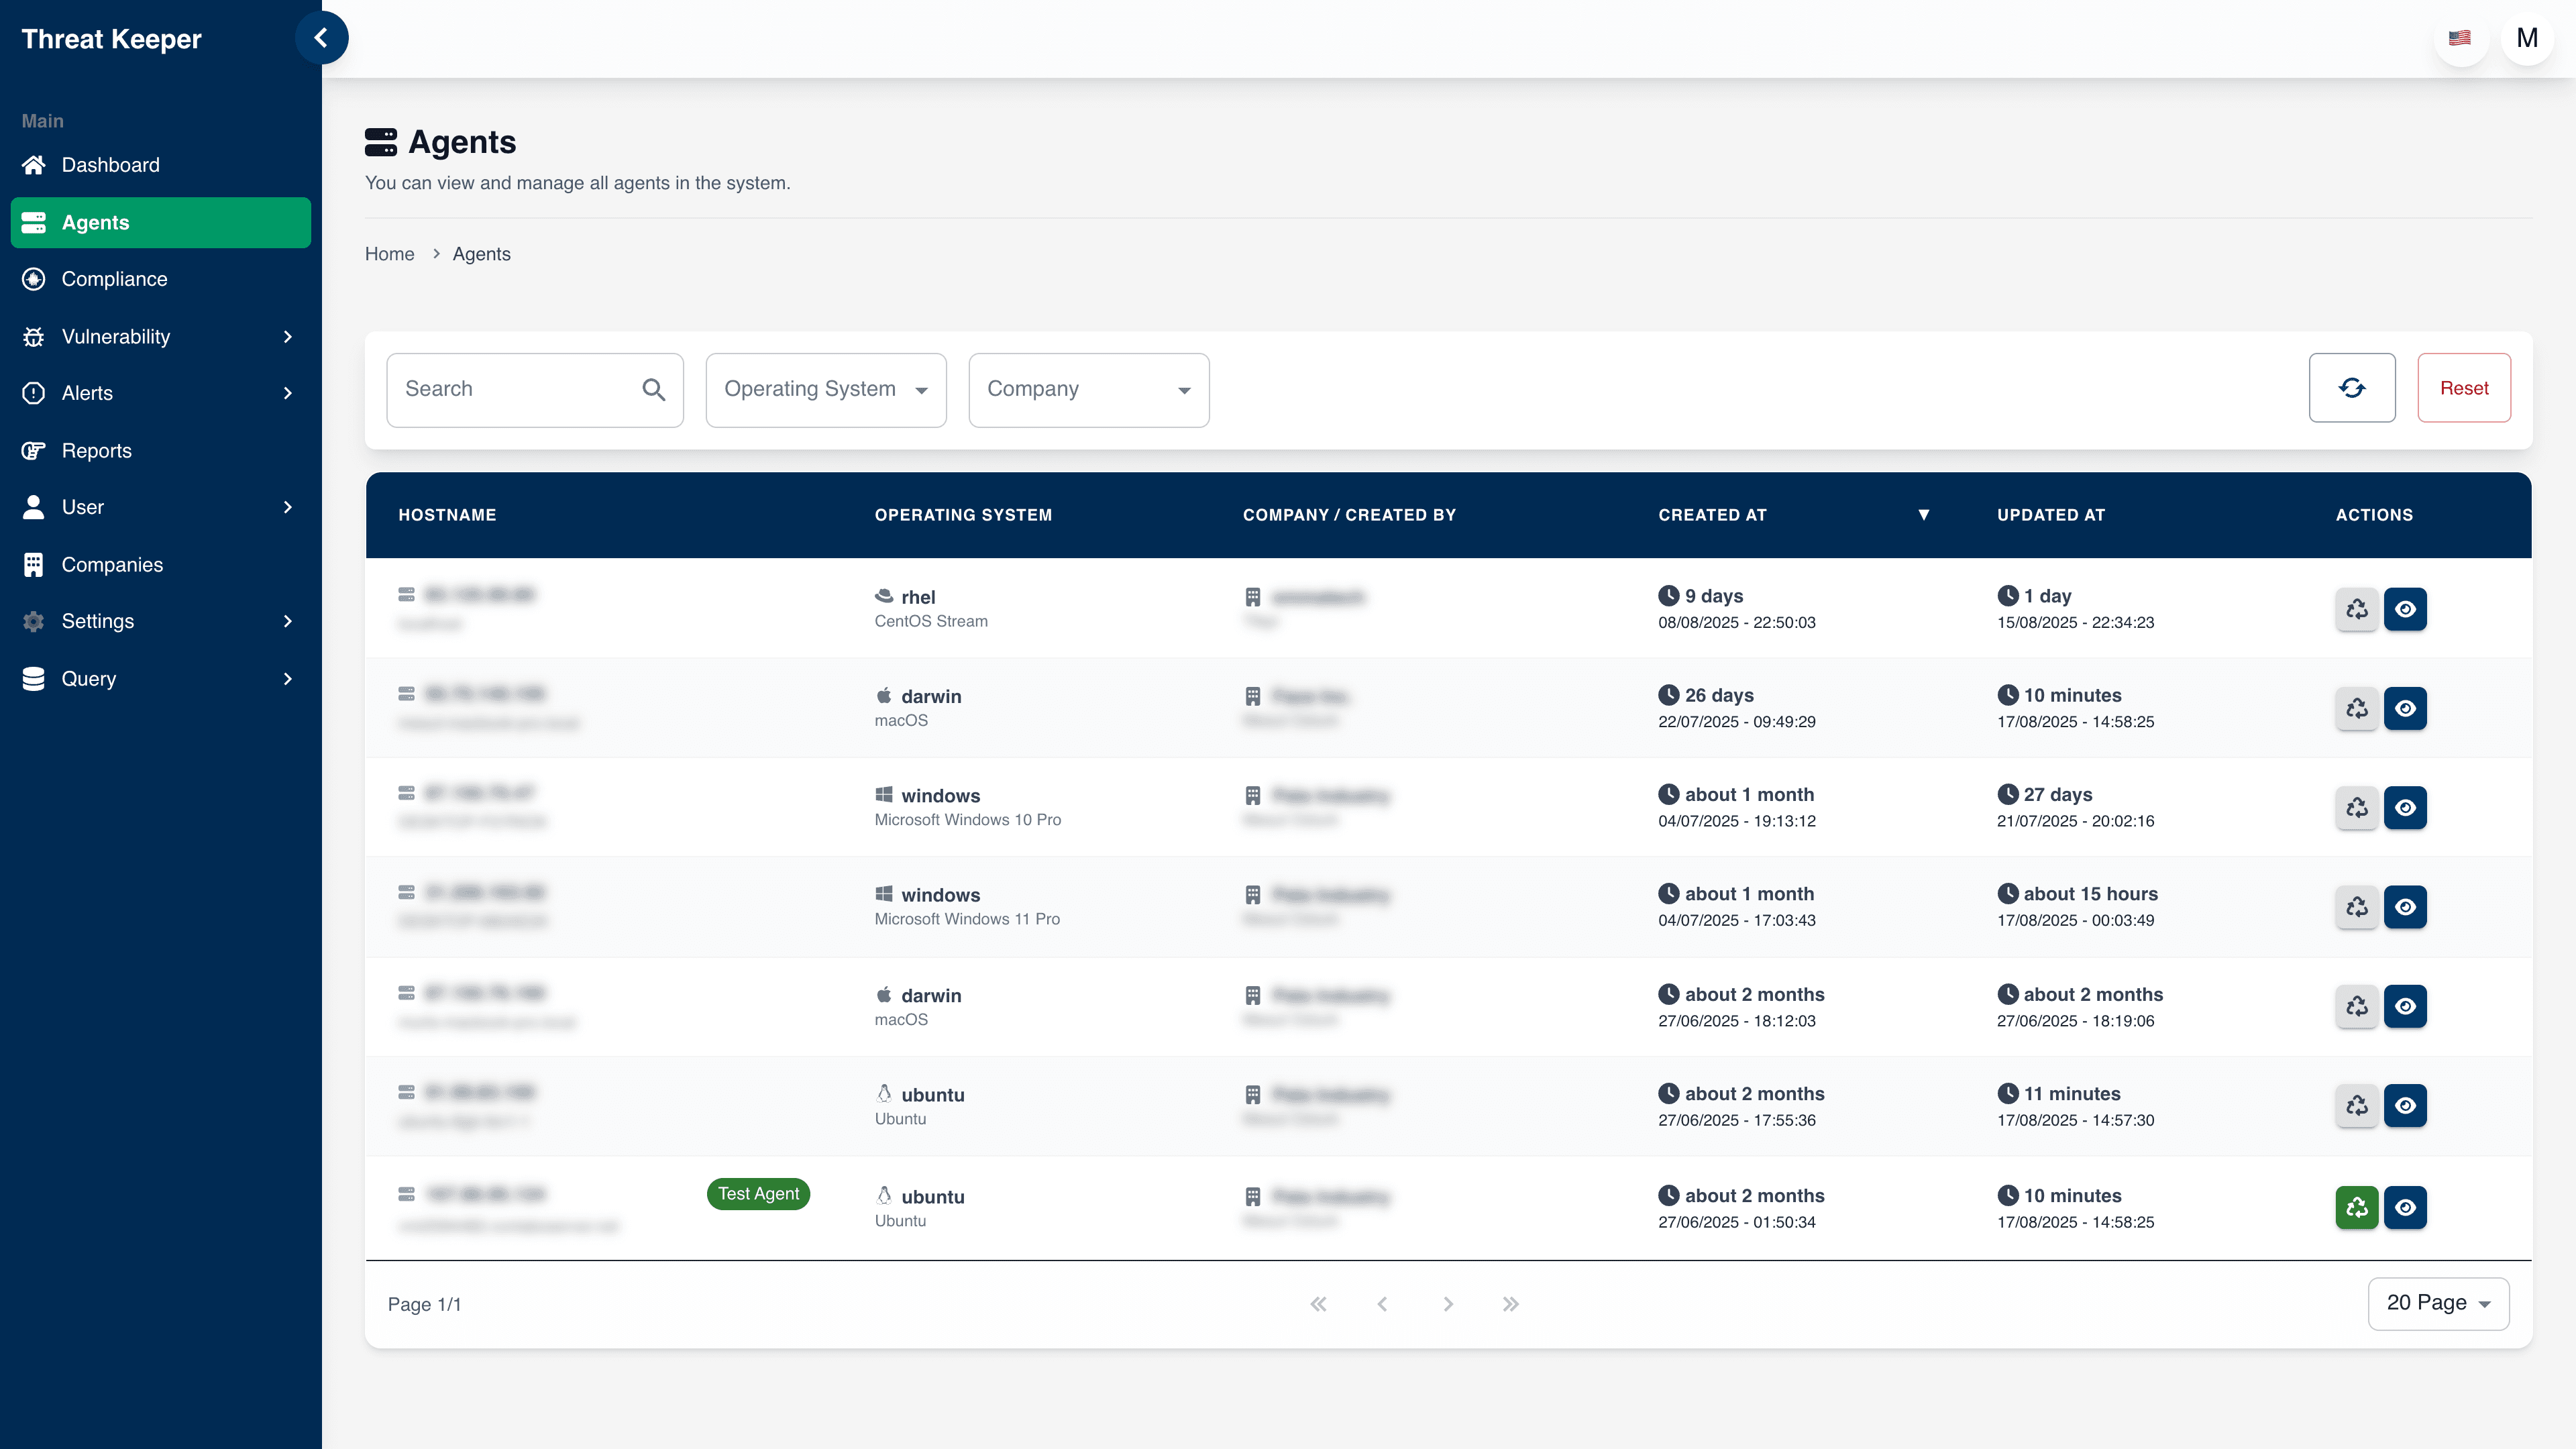Open the Operating System filter dropdown
The height and width of the screenshot is (1449, 2576).
click(826, 389)
